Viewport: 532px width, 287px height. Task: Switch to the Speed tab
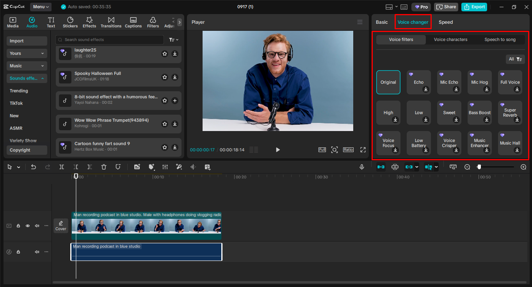pos(445,22)
